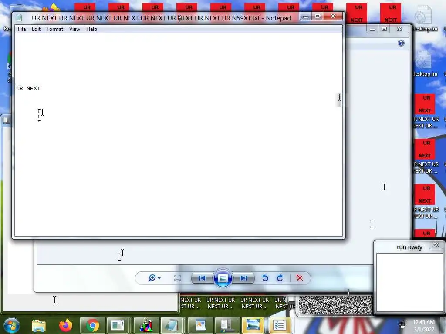Screen dimensions: 446x334
Task: Delete the image with the red X
Action: [x=300, y=278]
